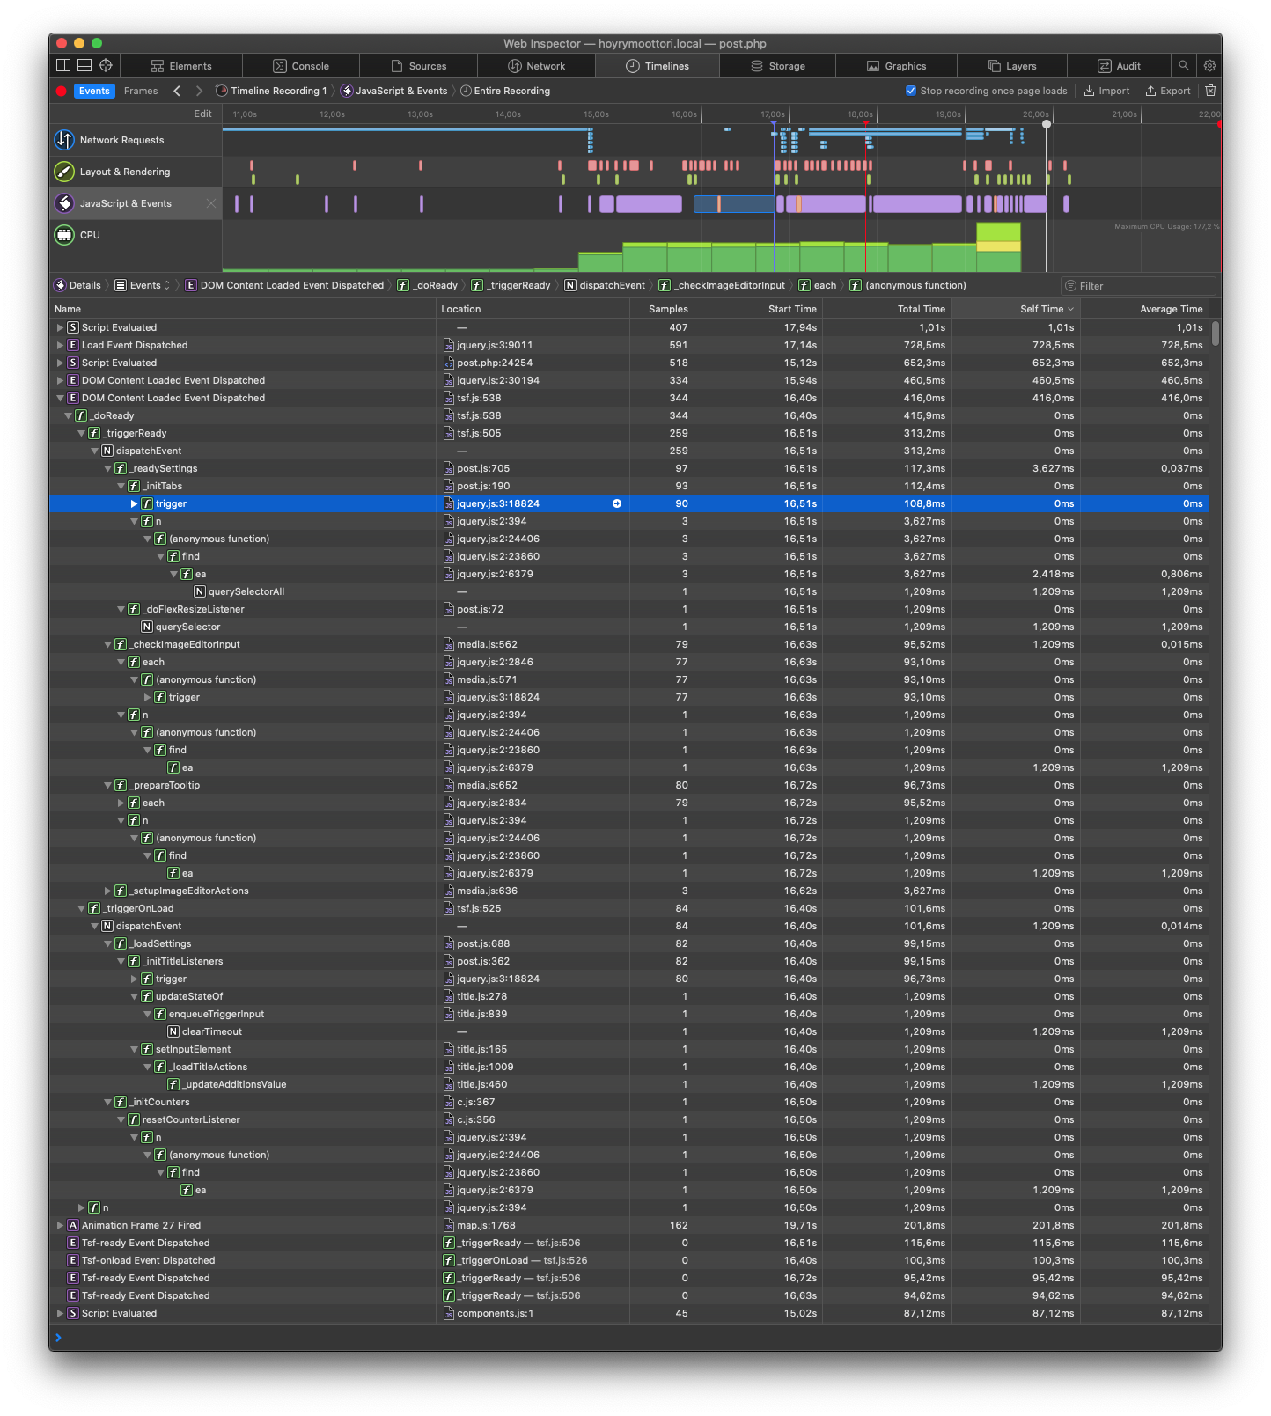Dock inspector using the bottom dock icon

(x=84, y=65)
